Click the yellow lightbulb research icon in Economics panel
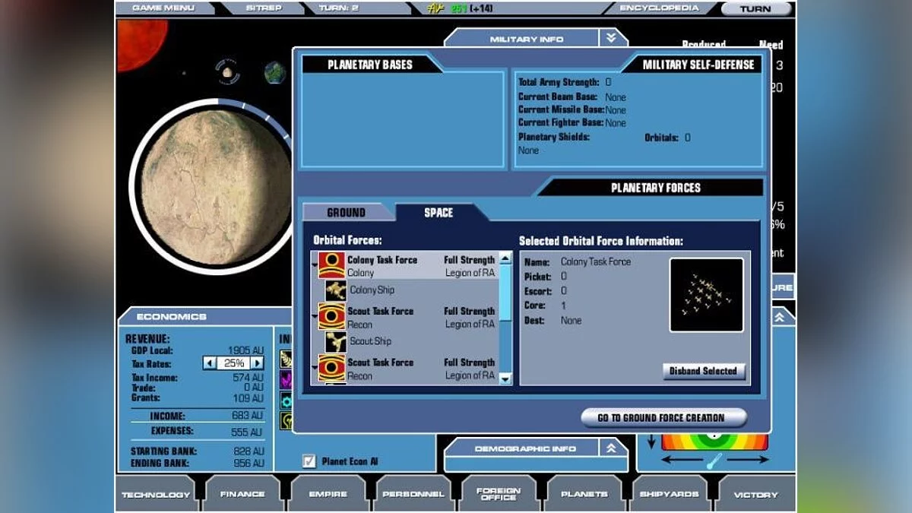912x513 pixels. coord(286,420)
